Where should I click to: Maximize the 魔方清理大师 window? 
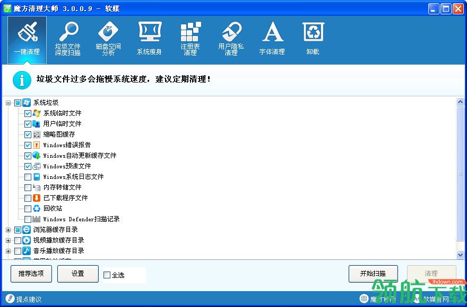(446, 8)
